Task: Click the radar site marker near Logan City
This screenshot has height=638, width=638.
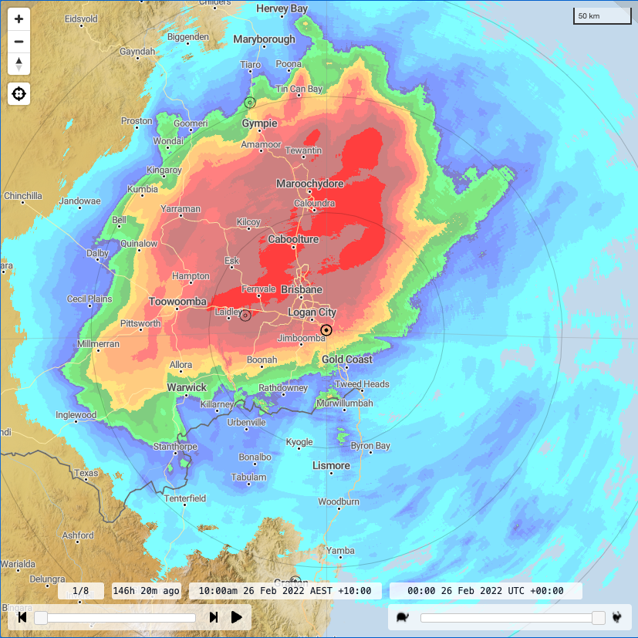Action: (x=326, y=330)
